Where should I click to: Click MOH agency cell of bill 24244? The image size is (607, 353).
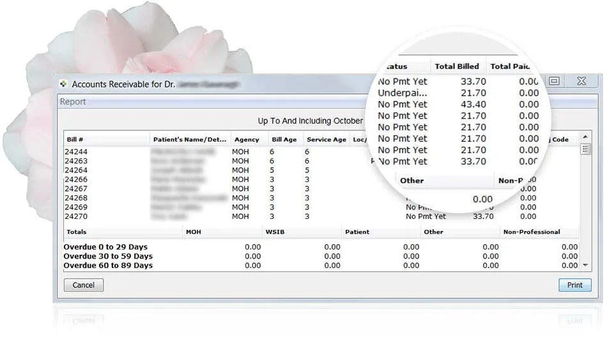240,152
